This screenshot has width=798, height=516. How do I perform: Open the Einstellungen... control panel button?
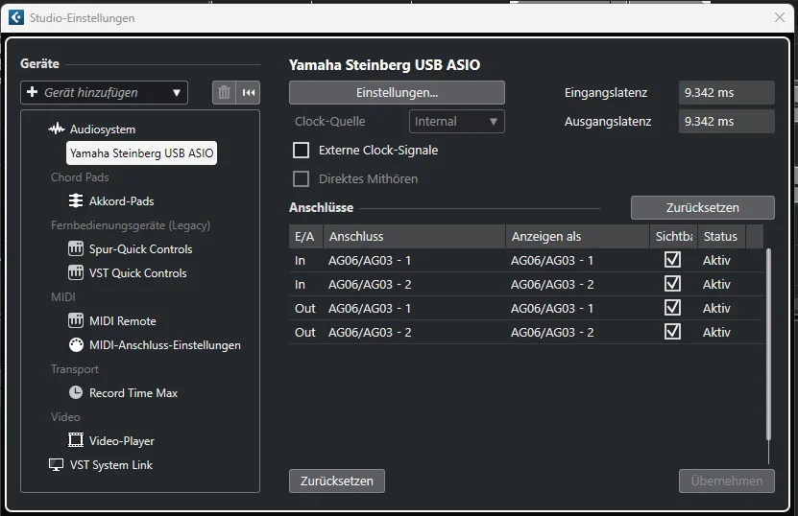(397, 92)
